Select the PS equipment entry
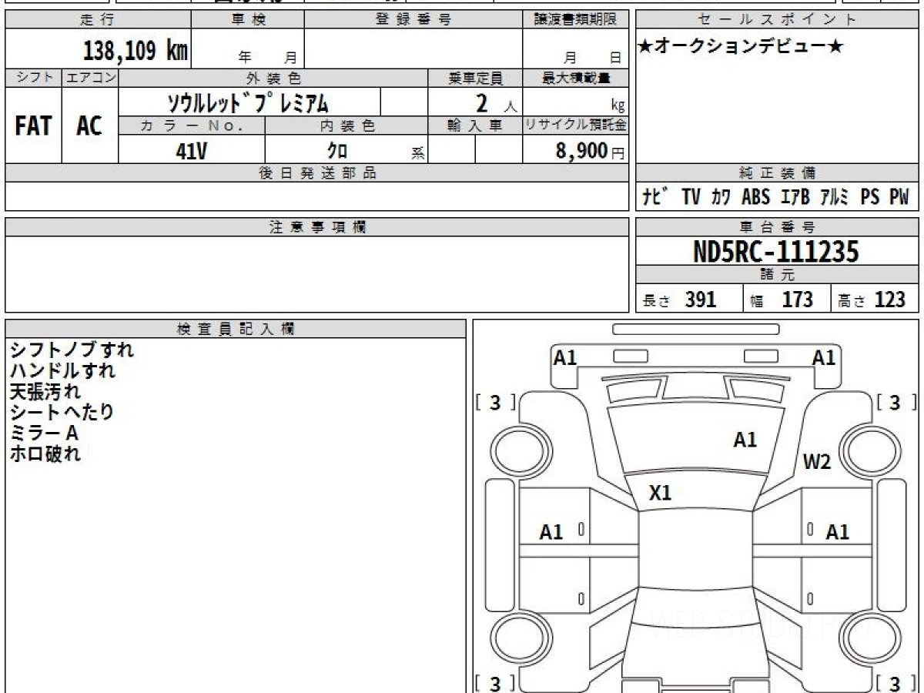 pos(870,197)
